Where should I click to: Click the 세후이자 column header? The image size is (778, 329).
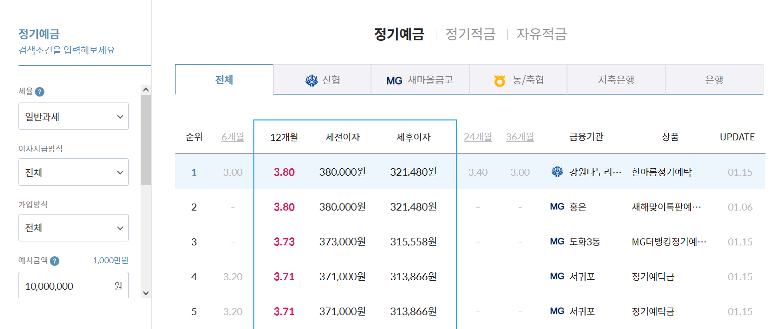click(413, 137)
